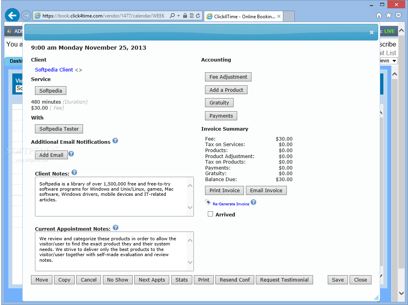The width and height of the screenshot is (408, 305).
Task: Click the Print button at bottom
Action: (204, 280)
